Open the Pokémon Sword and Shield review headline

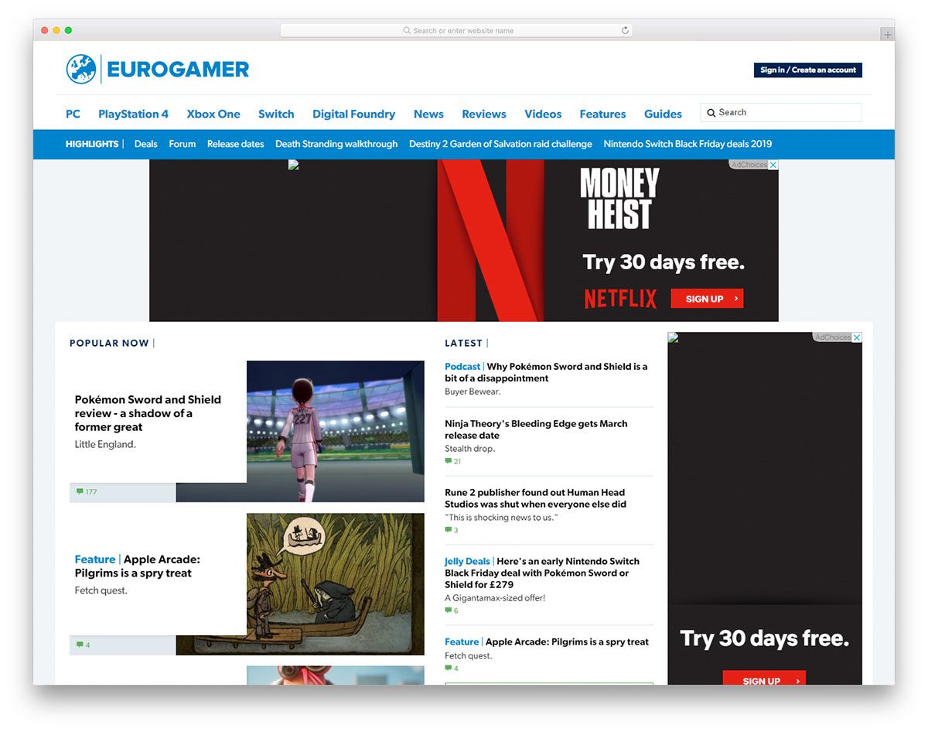tap(148, 413)
